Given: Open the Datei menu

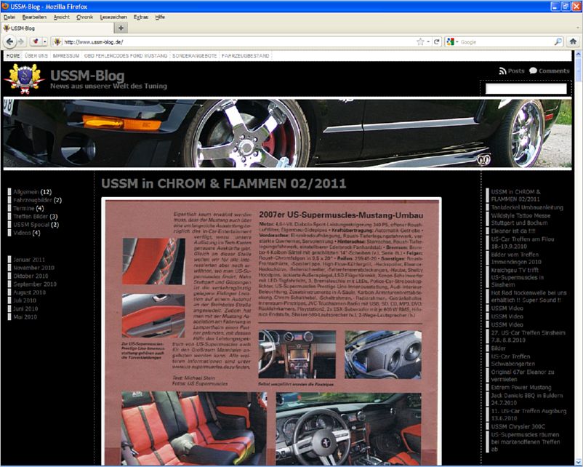Looking at the screenshot, I should (9, 17).
